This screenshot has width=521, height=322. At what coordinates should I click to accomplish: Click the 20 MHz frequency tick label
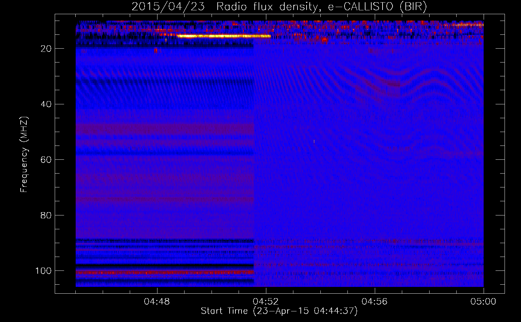[x=46, y=49]
